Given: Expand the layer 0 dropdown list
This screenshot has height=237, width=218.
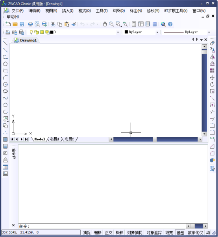Looking at the screenshot, I should coord(118,32).
